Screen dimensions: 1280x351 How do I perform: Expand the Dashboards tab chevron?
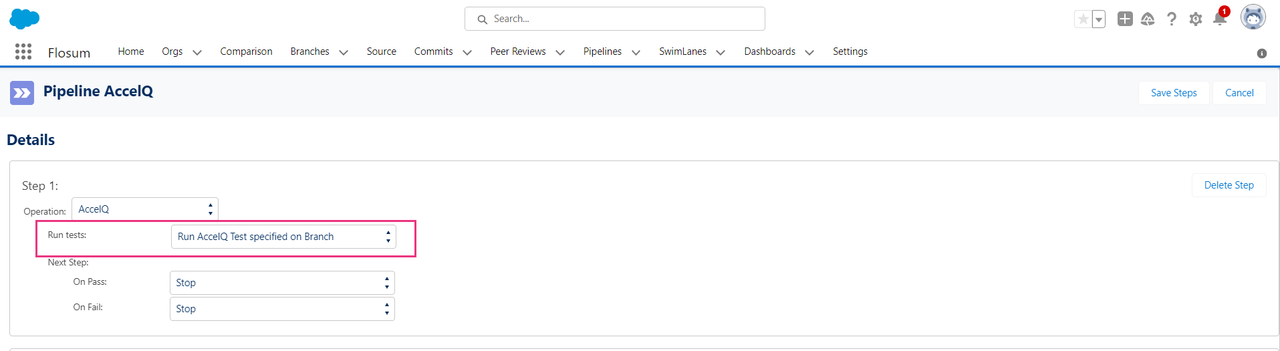[x=809, y=52]
